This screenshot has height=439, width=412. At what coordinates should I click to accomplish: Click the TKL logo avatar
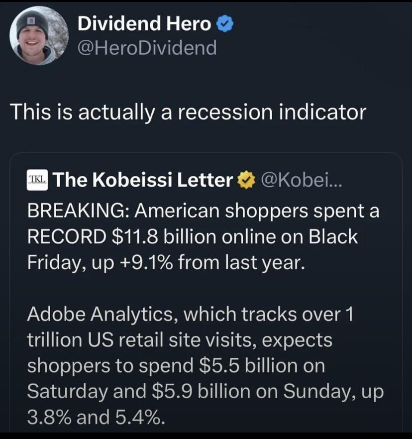click(37, 179)
